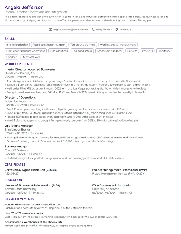Select the Turnaround planning skill tag
The height and width of the screenshot is (234, 181).
coord(83,45)
